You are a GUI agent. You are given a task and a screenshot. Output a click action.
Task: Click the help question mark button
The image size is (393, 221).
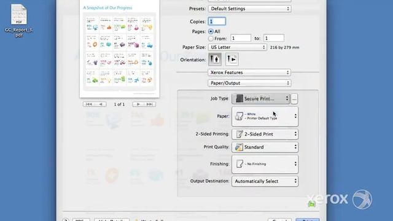(x=66, y=220)
